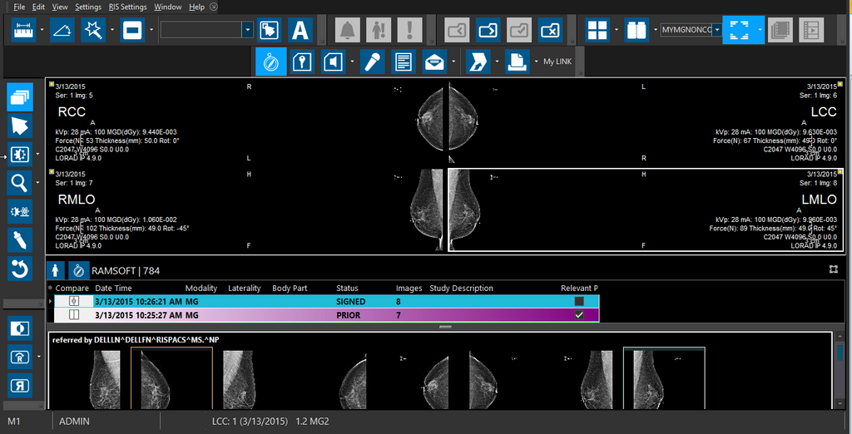Open the MYMGNONCC hanging protocol dropdown
Viewport: 852px width, 434px height.
coord(716,30)
